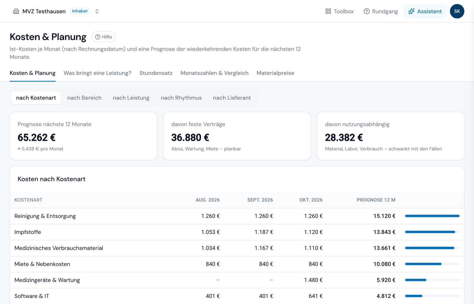474x304 pixels.
Task: Click the Assistent sparkle icon
Action: click(x=411, y=11)
